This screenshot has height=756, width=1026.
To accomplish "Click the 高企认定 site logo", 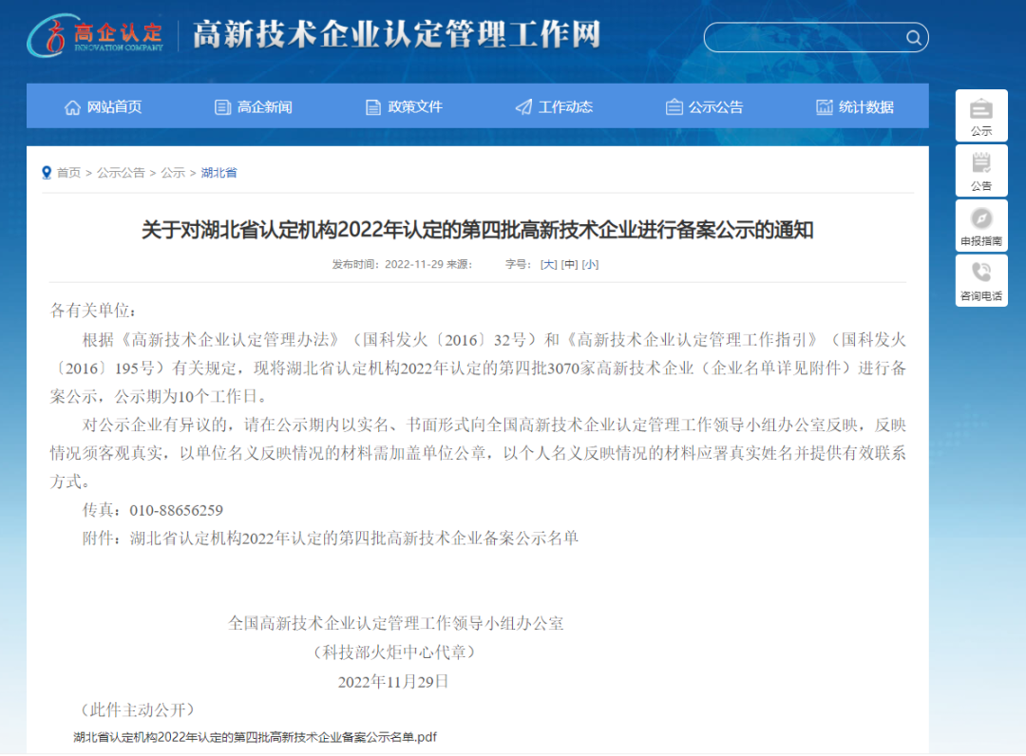I will pyautogui.click(x=95, y=35).
